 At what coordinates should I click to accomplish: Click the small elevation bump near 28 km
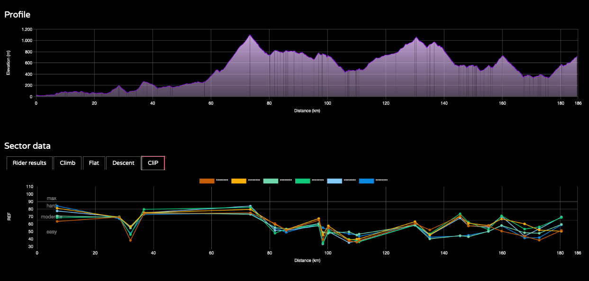pos(118,86)
